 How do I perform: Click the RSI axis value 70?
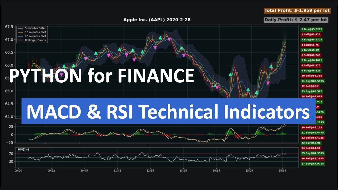pos(11,154)
